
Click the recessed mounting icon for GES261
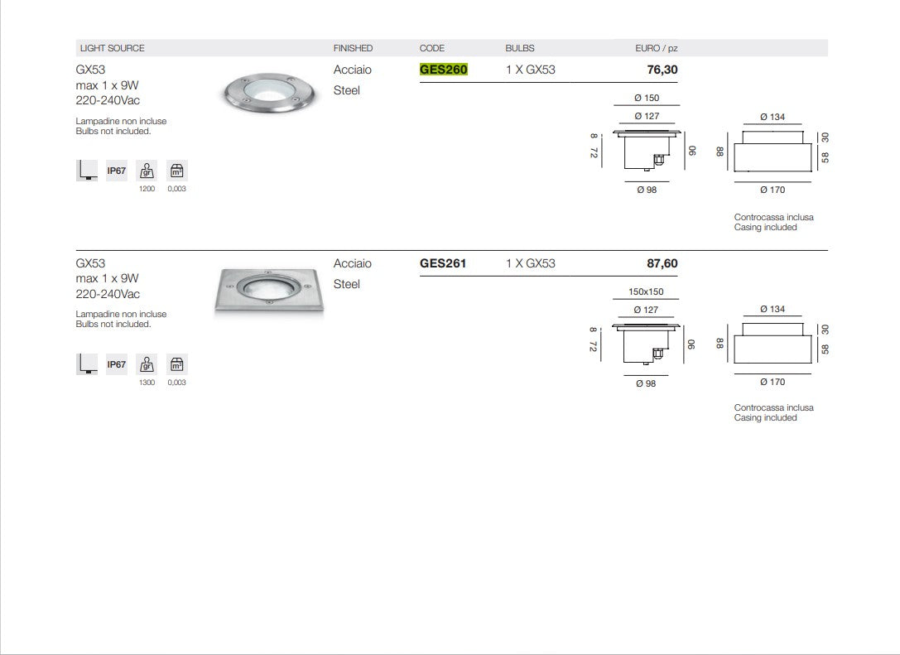86,364
